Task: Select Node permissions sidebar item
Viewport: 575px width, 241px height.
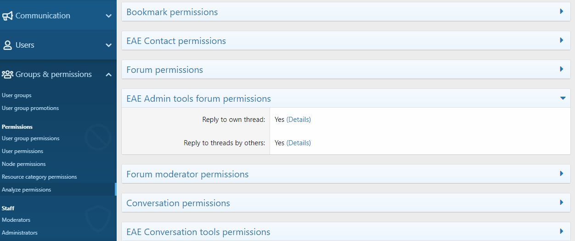Action: [24, 164]
